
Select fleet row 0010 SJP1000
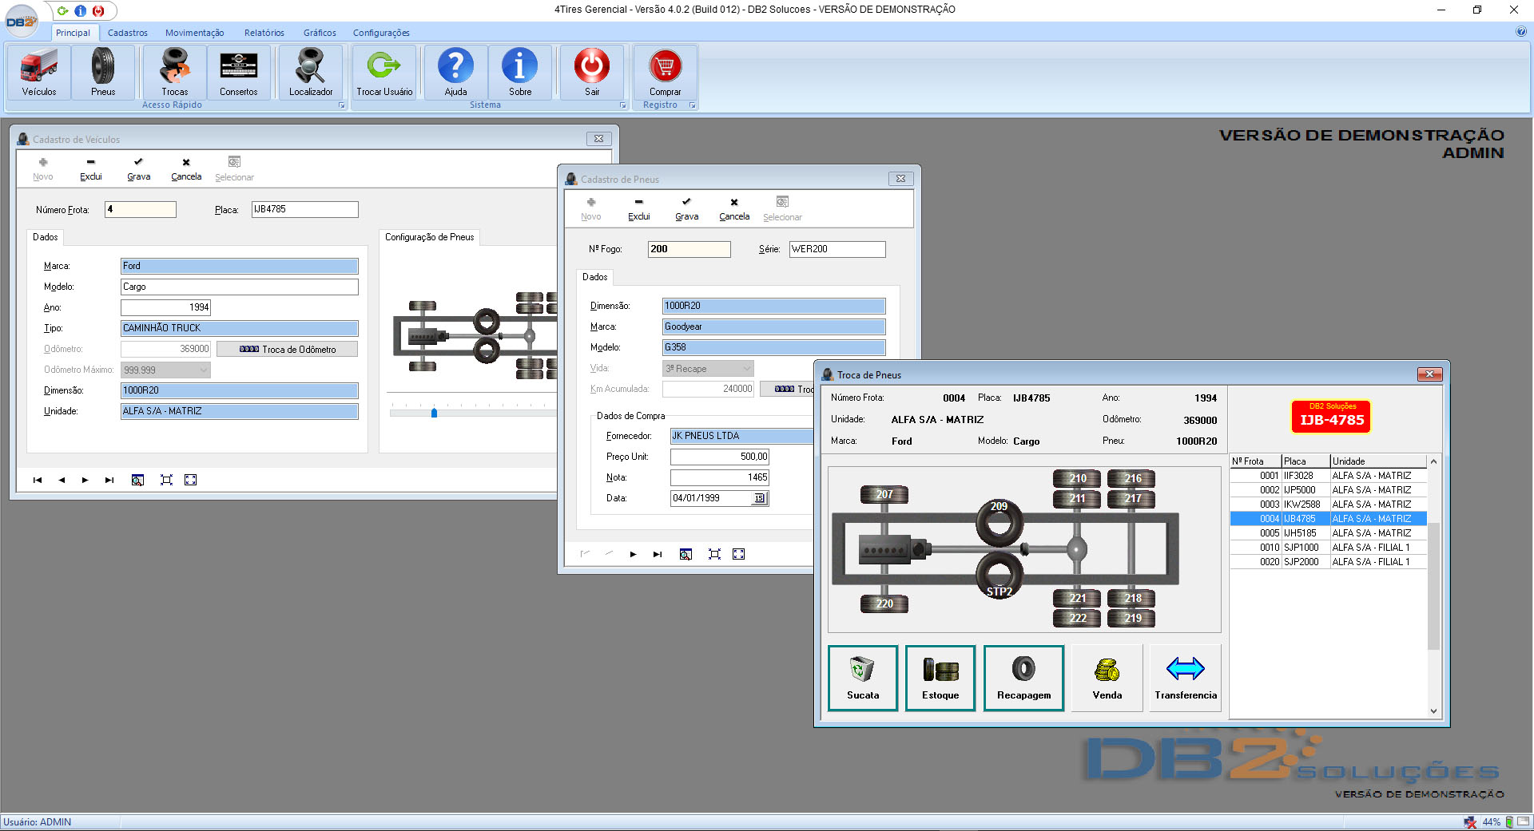click(x=1328, y=548)
